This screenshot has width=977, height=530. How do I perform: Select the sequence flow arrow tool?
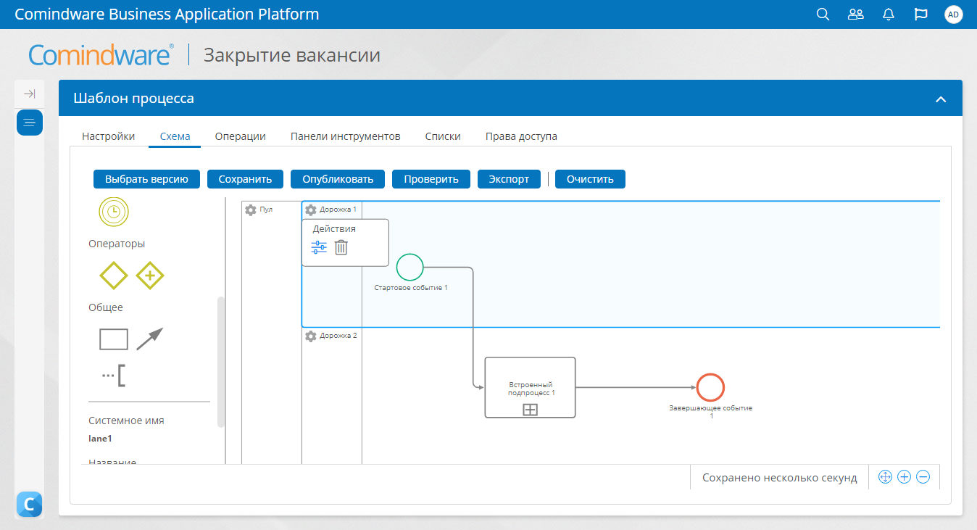(x=150, y=339)
